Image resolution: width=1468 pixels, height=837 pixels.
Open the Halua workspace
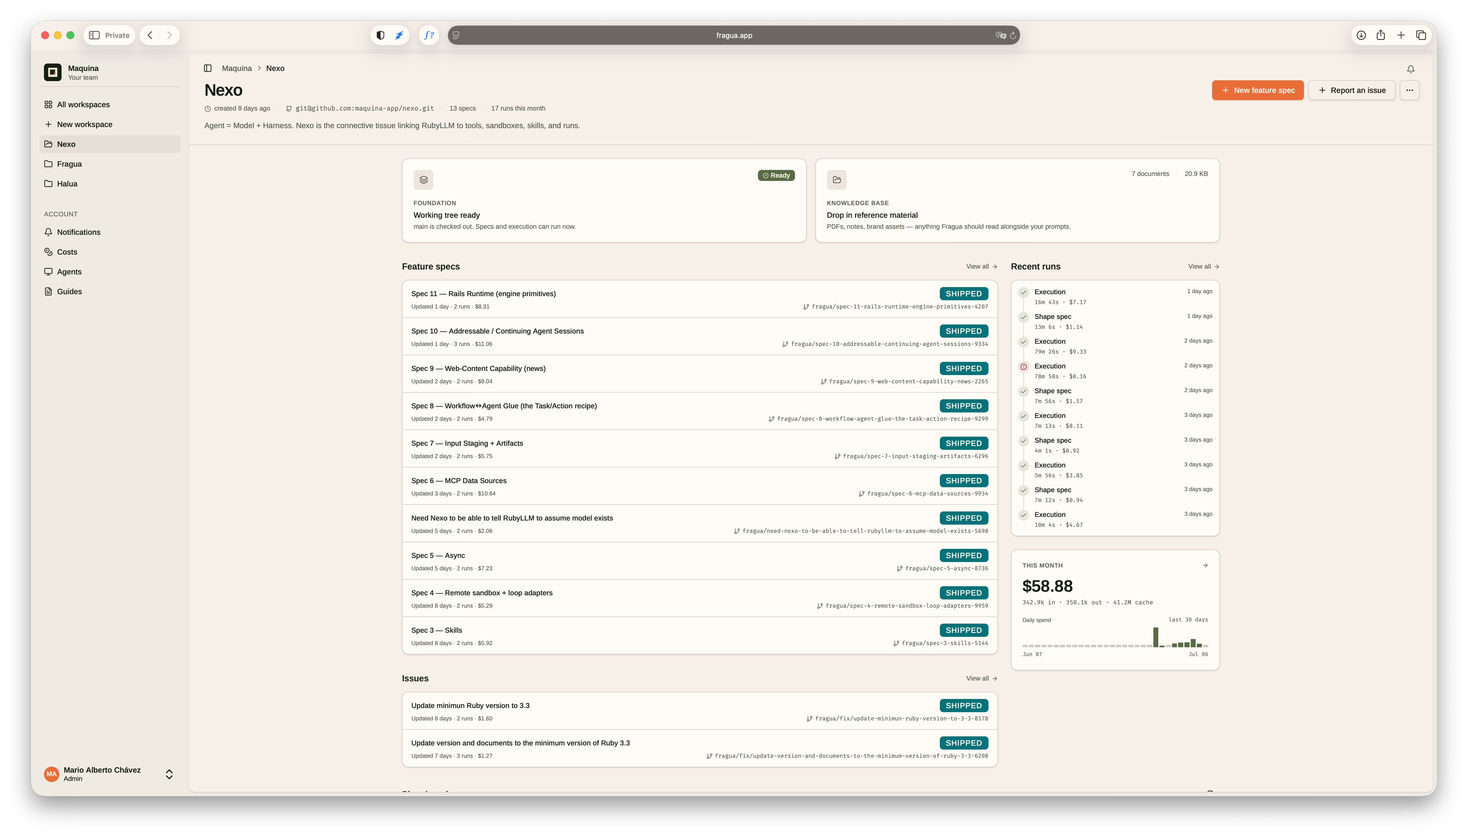110,184
